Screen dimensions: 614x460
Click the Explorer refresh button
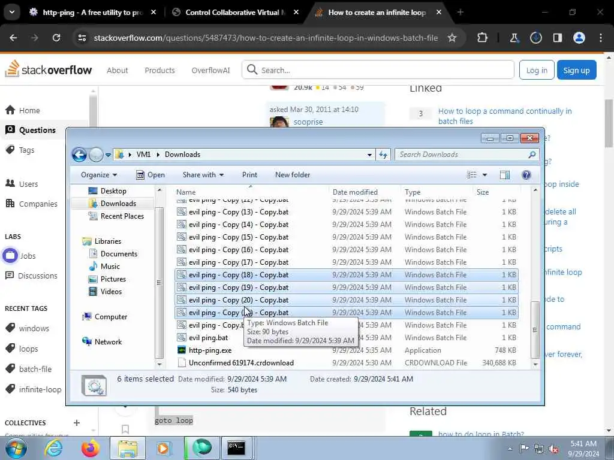[383, 155]
